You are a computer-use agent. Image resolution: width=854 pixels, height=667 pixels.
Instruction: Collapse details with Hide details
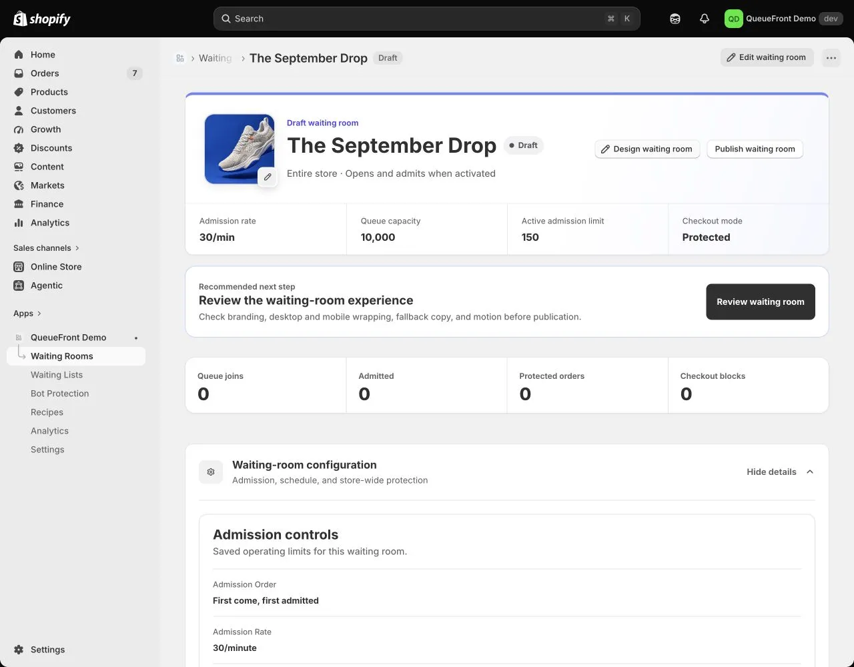[781, 472]
